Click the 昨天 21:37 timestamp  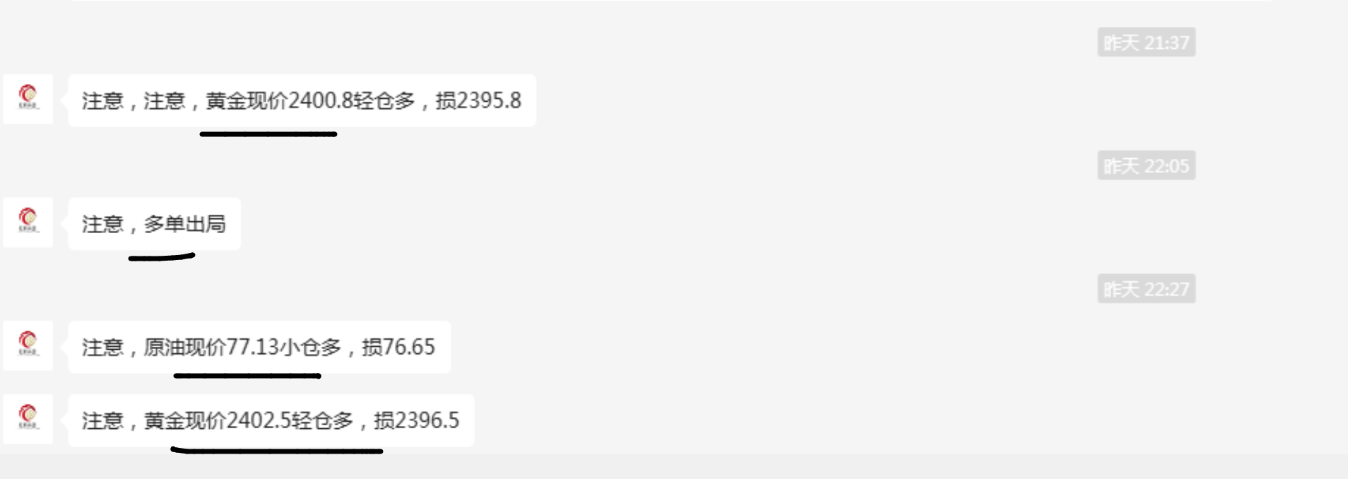[1146, 42]
